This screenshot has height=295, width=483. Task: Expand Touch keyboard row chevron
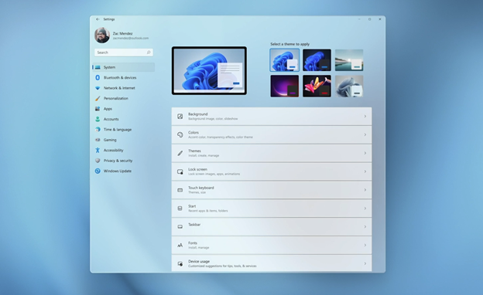[365, 190]
